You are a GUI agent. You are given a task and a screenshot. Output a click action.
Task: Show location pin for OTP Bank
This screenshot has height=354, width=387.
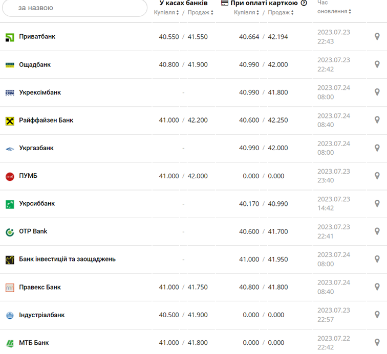coord(377,231)
